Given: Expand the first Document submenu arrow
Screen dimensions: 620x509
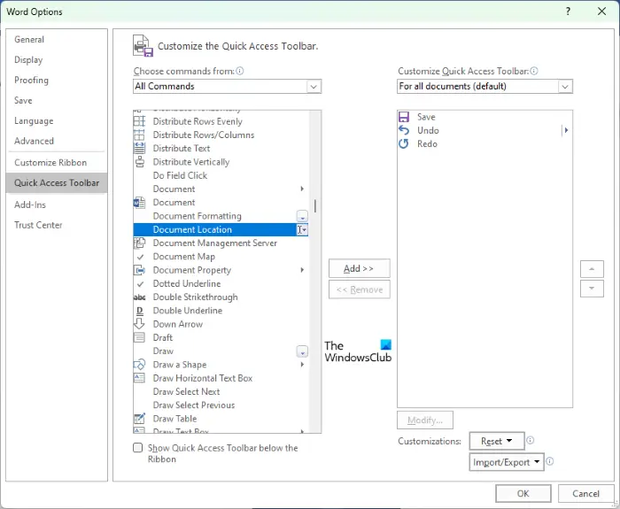Looking at the screenshot, I should click(x=302, y=189).
